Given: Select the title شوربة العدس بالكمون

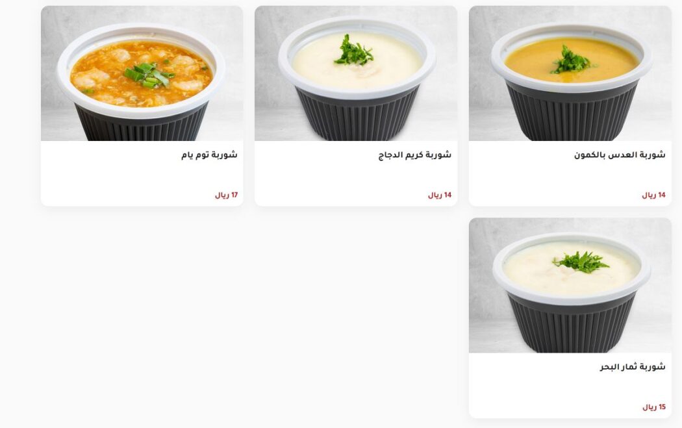Looking at the screenshot, I should click(620, 155).
